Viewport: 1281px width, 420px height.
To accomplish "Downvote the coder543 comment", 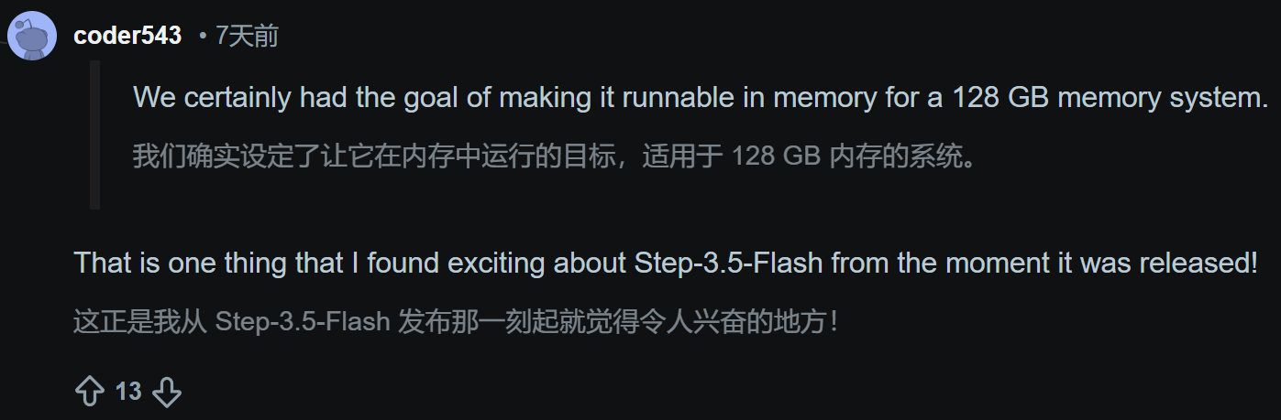I will point(166,392).
